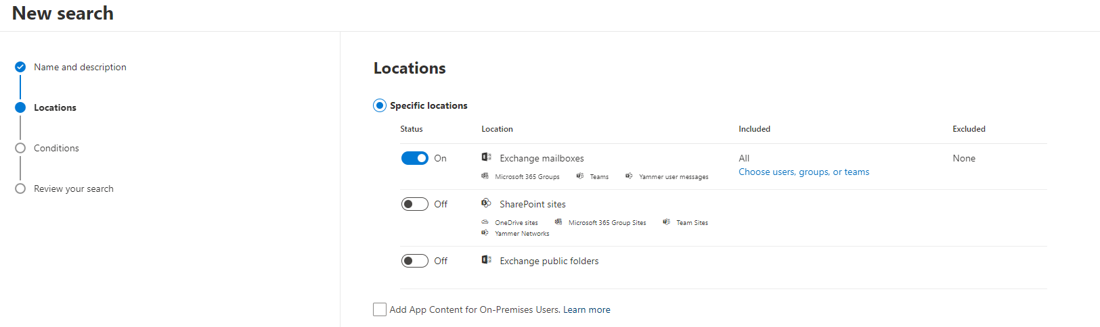Click the Conditions step circle indicator
This screenshot has height=327, width=1100.
click(x=20, y=148)
